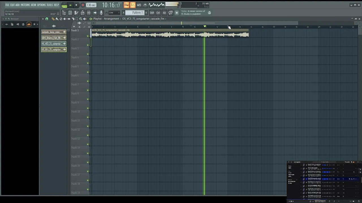Open the VIEW menu

click(x=33, y=5)
